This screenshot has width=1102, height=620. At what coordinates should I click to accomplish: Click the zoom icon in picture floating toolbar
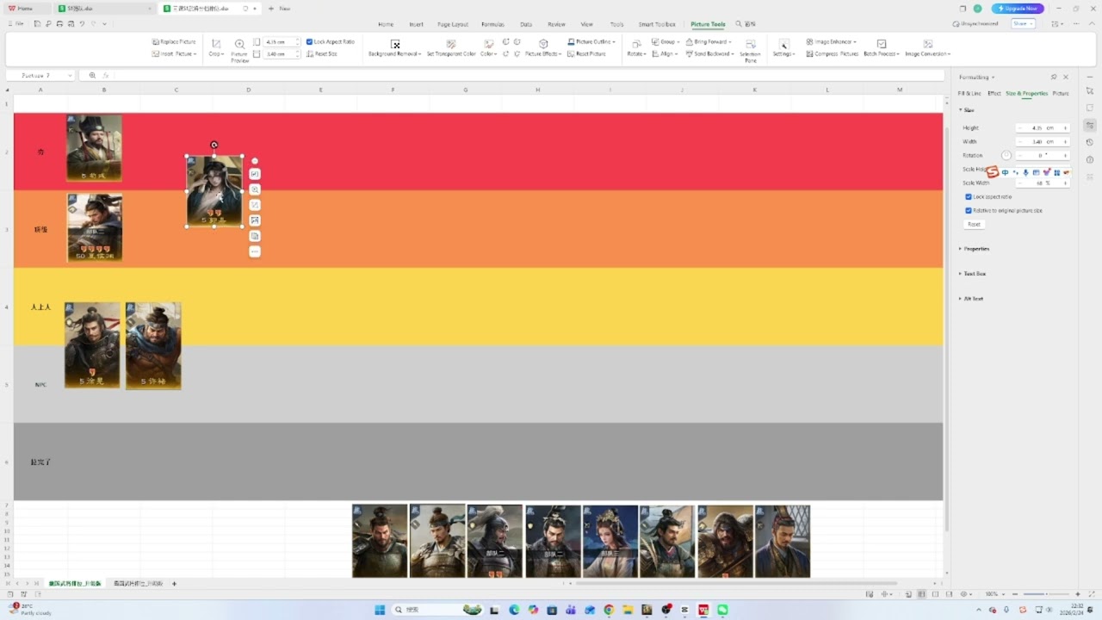click(x=255, y=189)
